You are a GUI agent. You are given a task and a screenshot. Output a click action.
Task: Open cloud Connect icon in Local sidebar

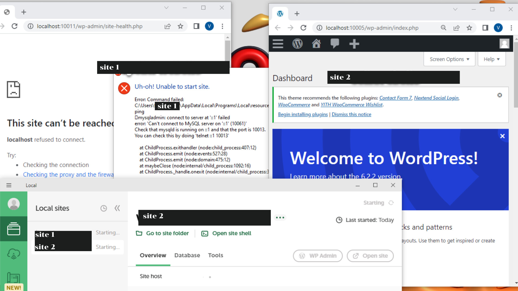click(14, 254)
